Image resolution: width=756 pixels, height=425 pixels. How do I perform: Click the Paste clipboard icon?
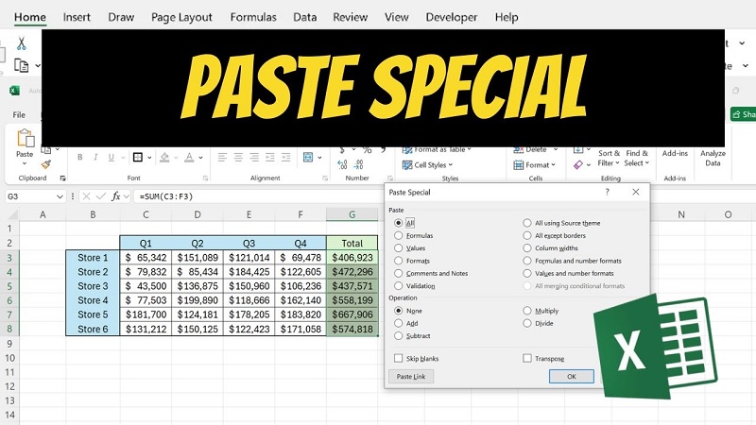tap(26, 138)
